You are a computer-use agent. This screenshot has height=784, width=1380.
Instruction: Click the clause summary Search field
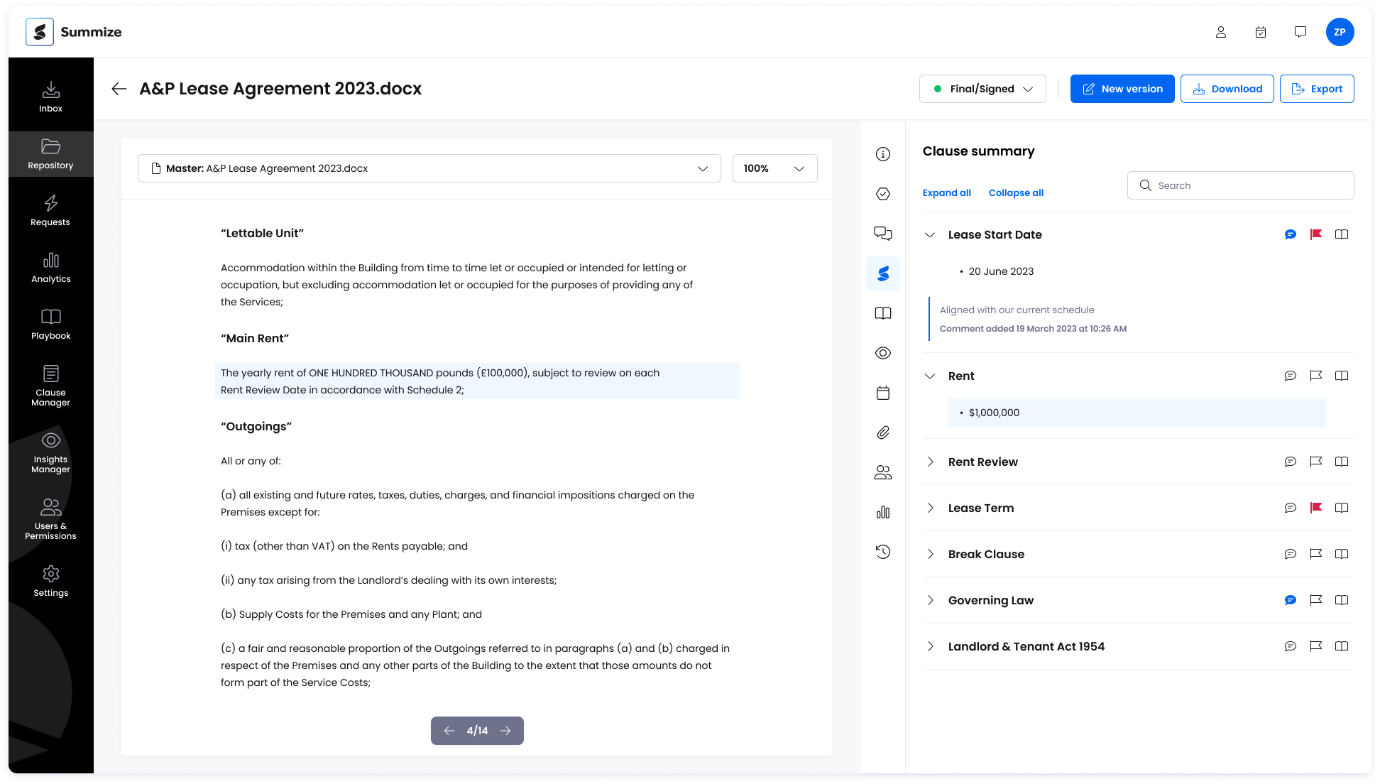pyautogui.click(x=1249, y=185)
